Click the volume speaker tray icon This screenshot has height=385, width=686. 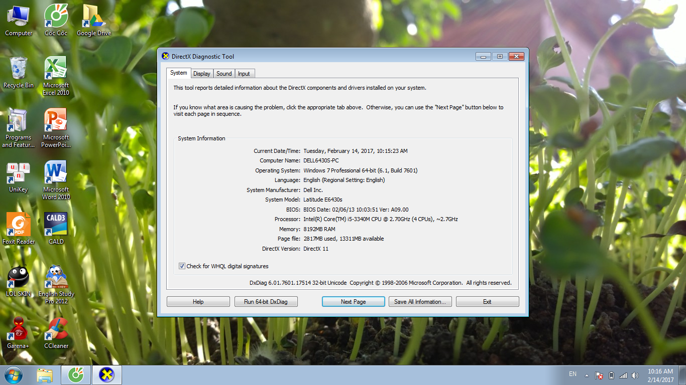click(x=635, y=375)
